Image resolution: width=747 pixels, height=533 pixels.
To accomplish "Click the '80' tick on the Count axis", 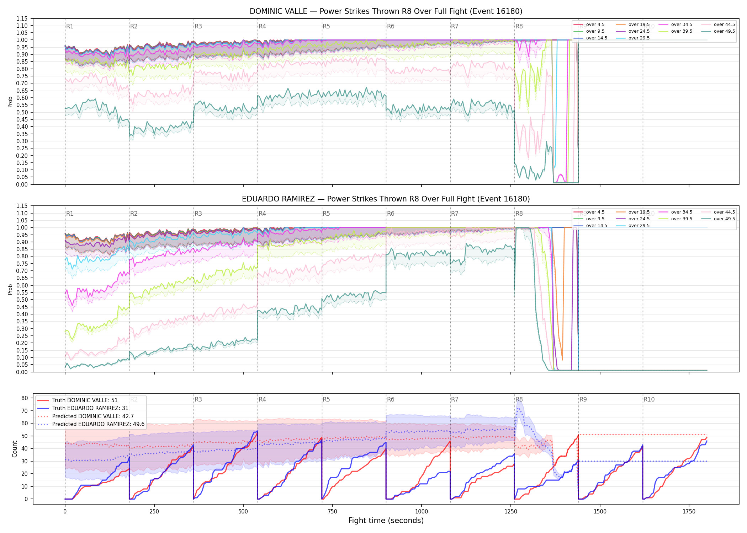I will 25,398.
